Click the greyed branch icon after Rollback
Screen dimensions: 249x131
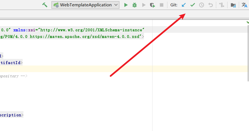(x=221, y=5)
